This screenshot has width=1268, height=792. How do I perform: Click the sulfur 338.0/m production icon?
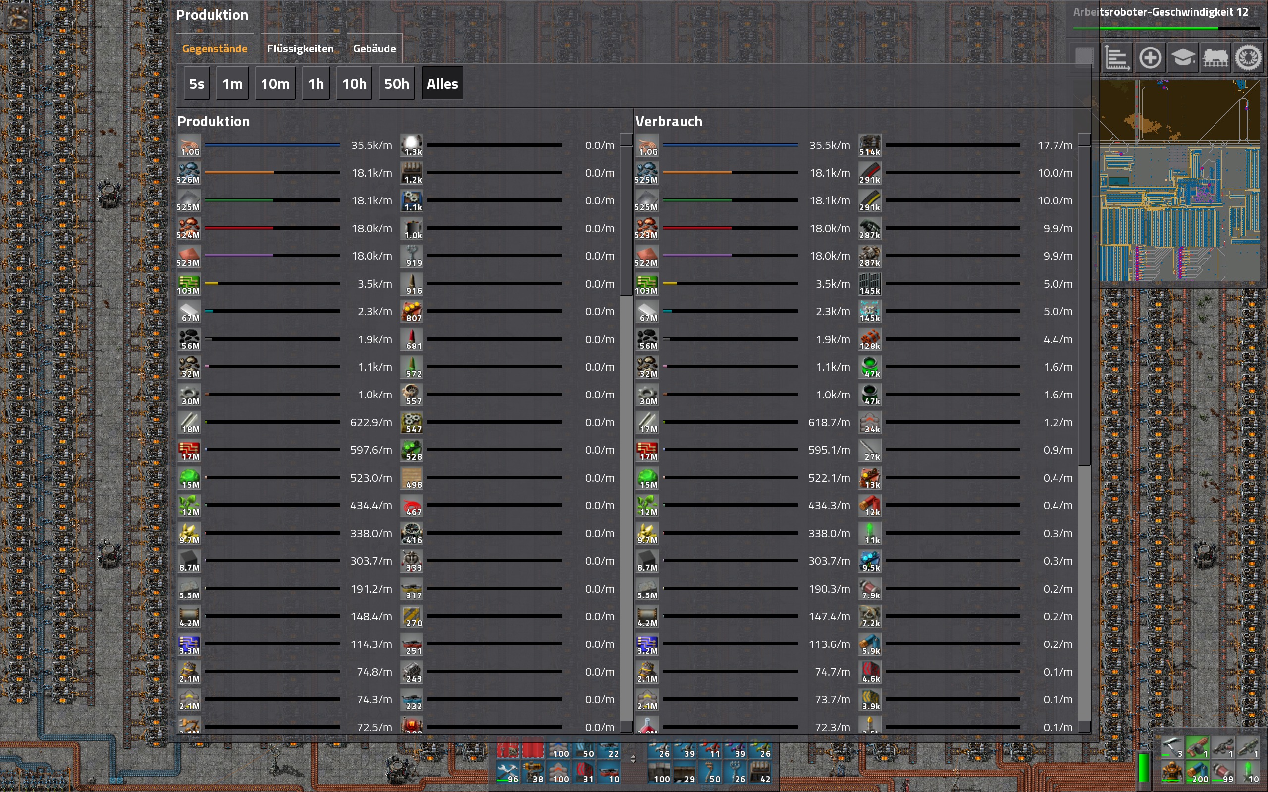click(x=189, y=533)
